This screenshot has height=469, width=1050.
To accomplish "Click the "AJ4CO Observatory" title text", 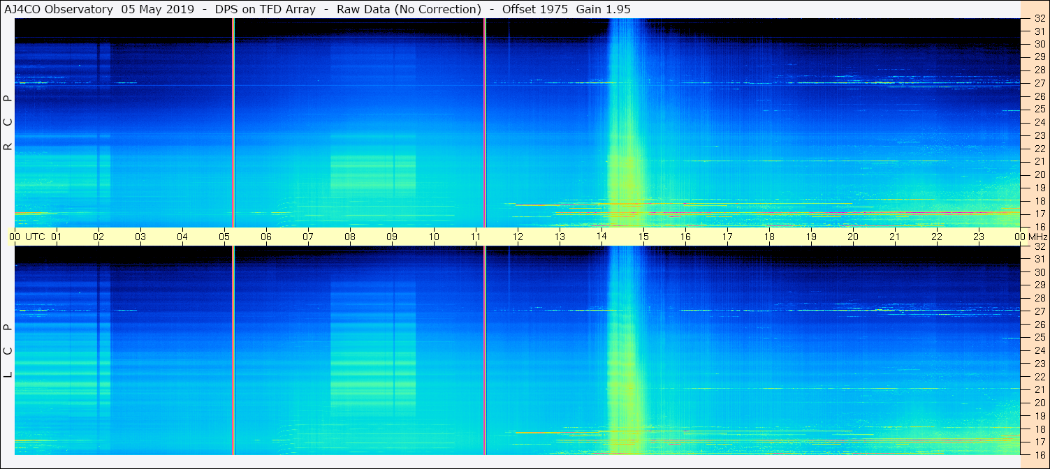I will [x=59, y=9].
